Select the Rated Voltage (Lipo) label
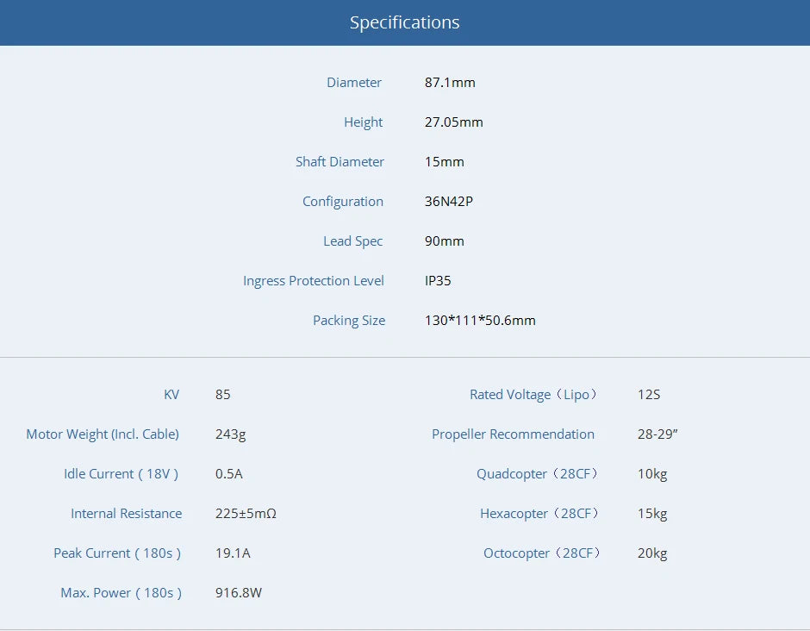The image size is (810, 631). pyautogui.click(x=534, y=394)
